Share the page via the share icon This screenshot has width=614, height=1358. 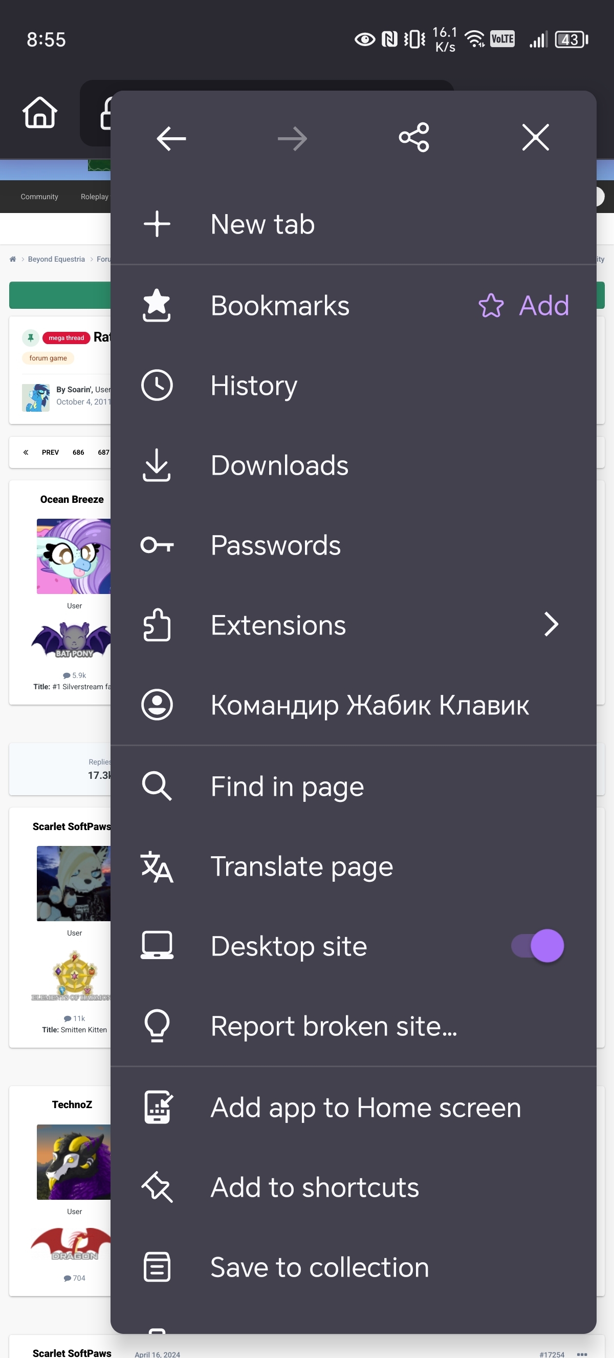(414, 138)
